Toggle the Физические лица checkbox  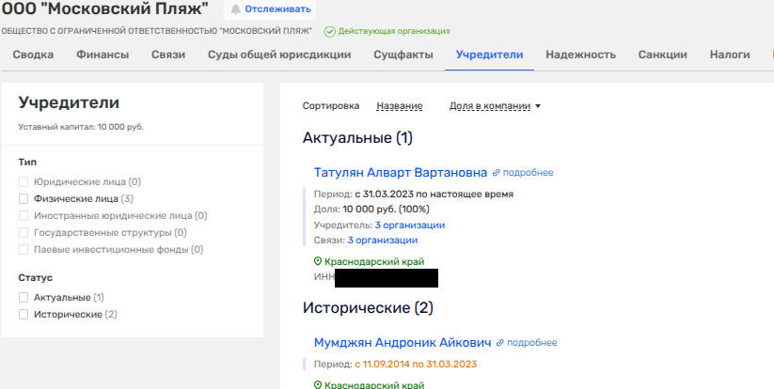point(24,199)
